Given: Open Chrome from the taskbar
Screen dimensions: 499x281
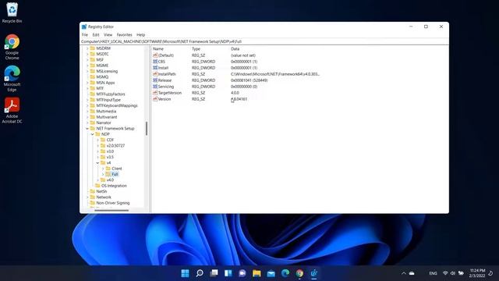Looking at the screenshot, I should [299, 273].
